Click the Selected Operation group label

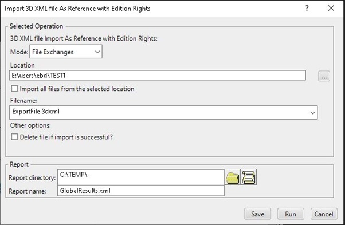point(36,26)
